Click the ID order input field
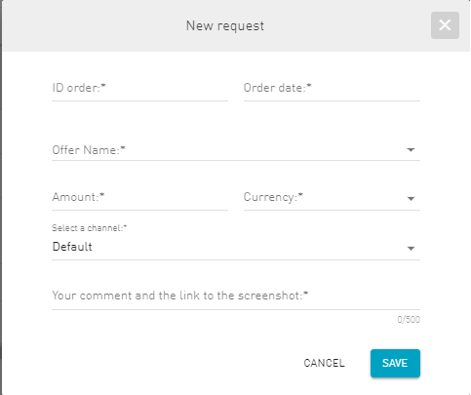471x395 pixels. [x=139, y=88]
